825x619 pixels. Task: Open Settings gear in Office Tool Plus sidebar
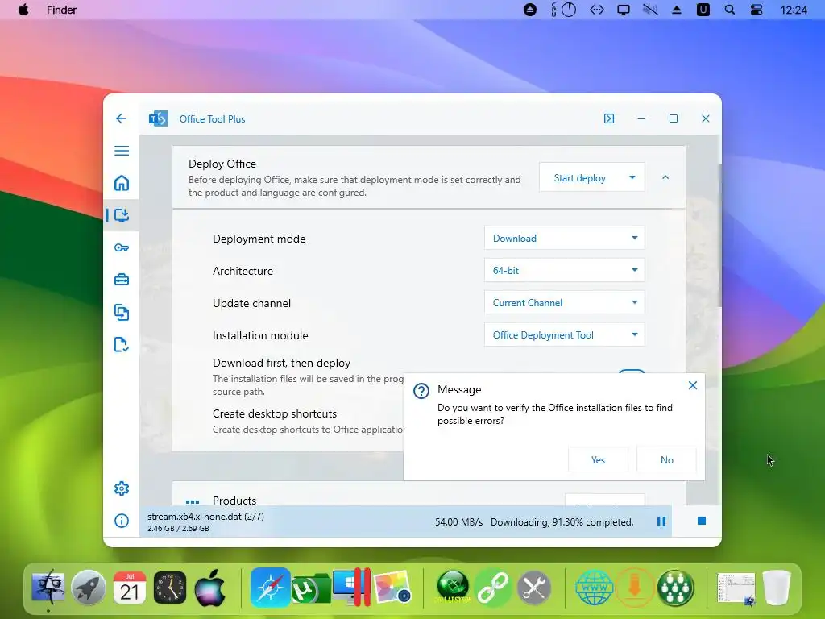tap(122, 488)
